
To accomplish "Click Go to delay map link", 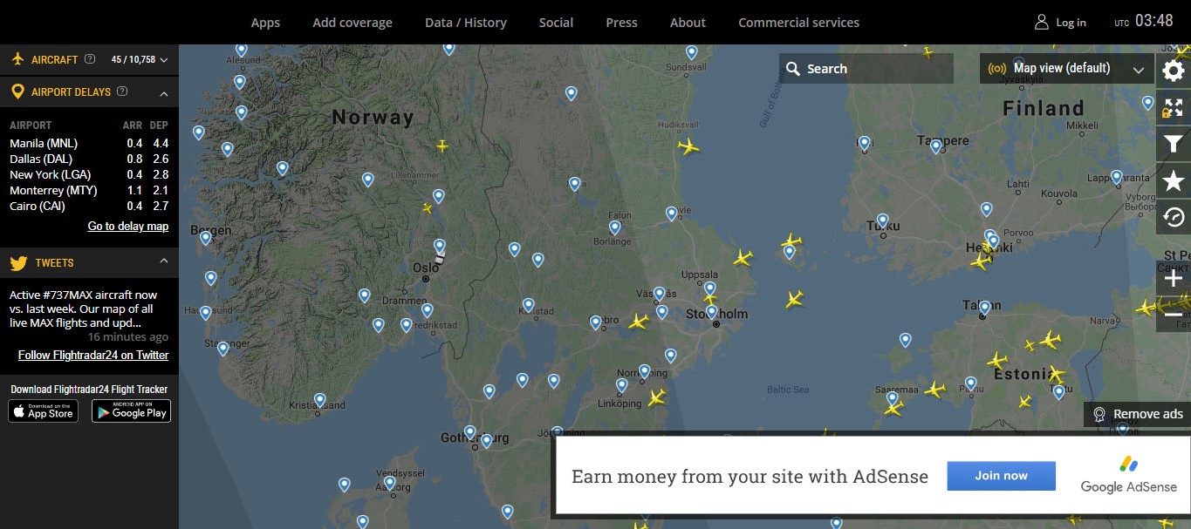I will pyautogui.click(x=128, y=226).
